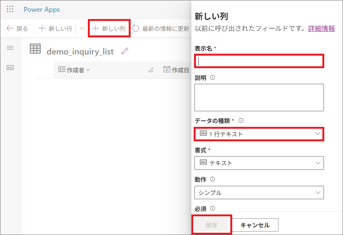Viewport: 343px width, 235px height.
Task: Edit table name with pencil icon
Action: click(x=125, y=51)
